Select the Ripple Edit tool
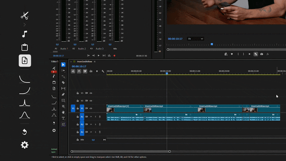The height and width of the screenshot is (161, 286). click(x=63, y=77)
